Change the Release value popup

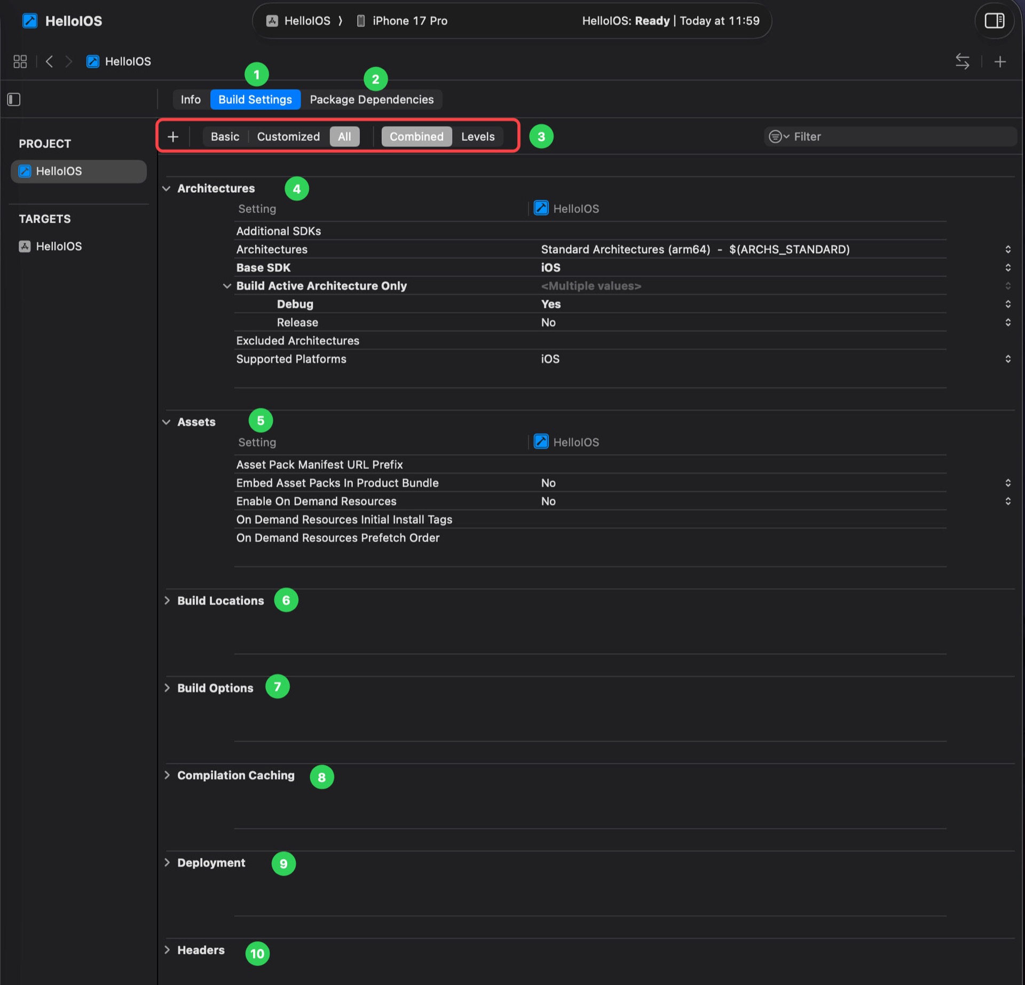tap(1008, 322)
